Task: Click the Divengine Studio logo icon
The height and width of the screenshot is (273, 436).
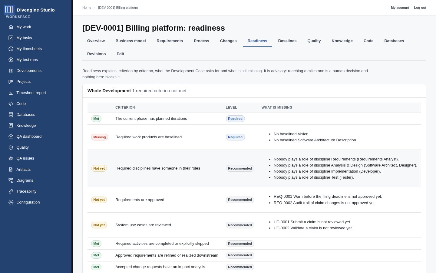Action: (x=9, y=10)
